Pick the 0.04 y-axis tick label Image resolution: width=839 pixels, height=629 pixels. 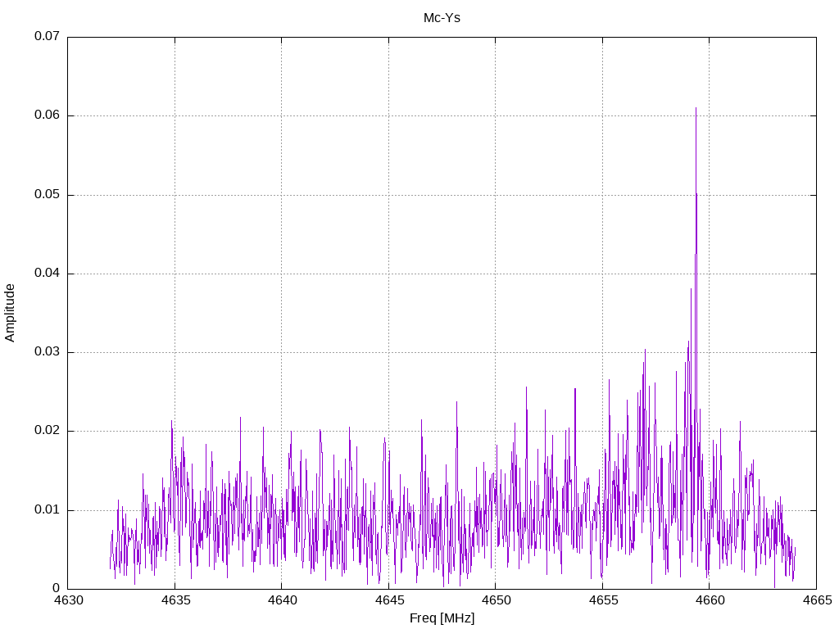point(47,274)
